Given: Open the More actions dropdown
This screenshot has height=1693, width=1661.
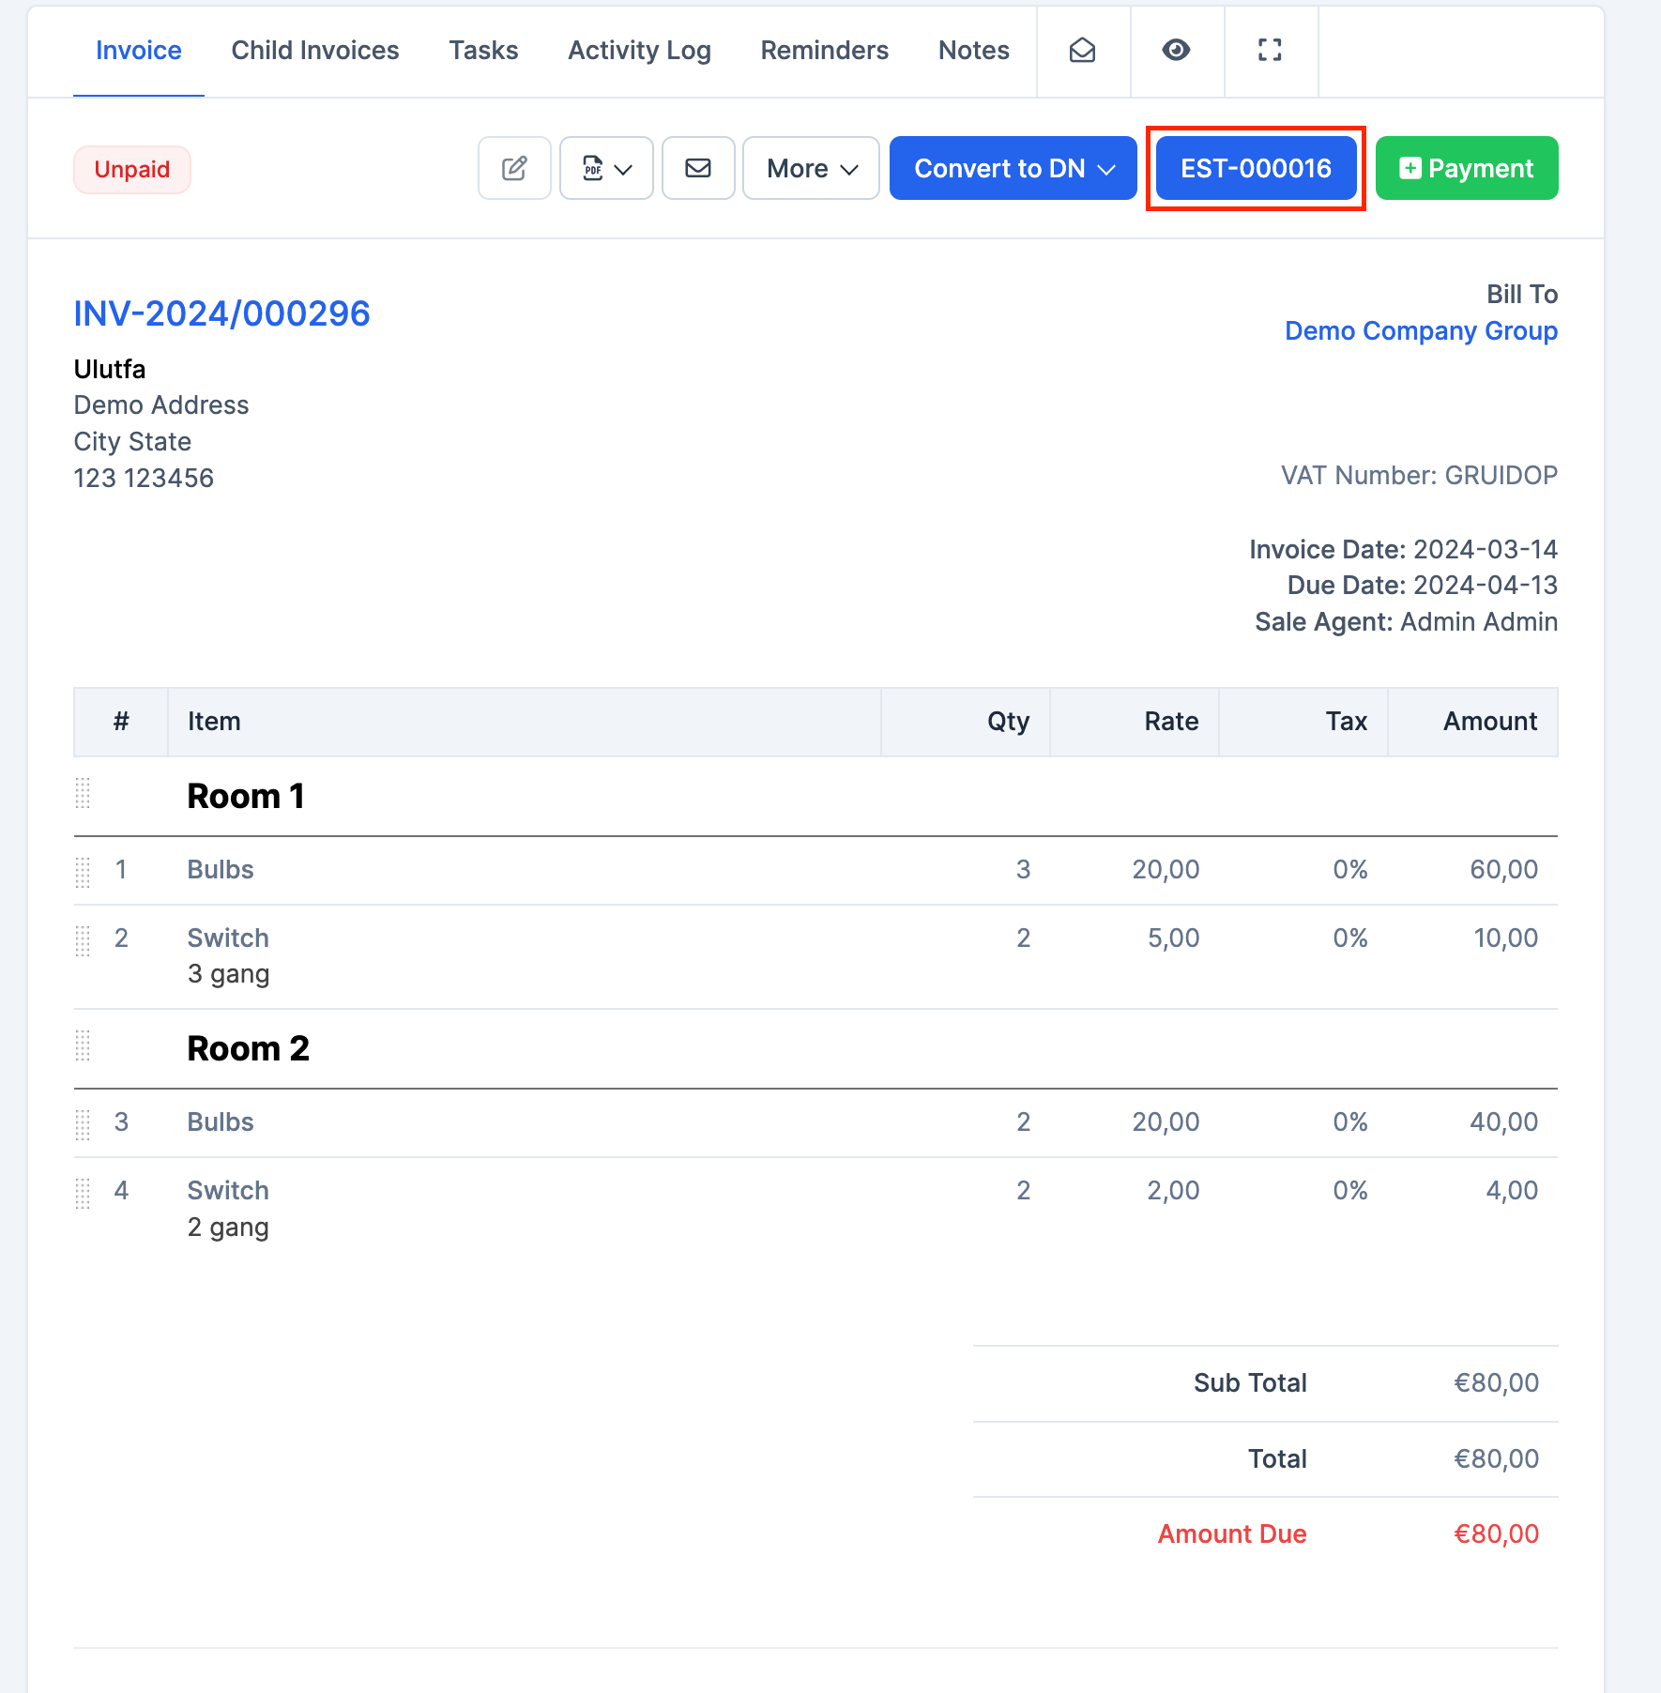Looking at the screenshot, I should pos(810,169).
